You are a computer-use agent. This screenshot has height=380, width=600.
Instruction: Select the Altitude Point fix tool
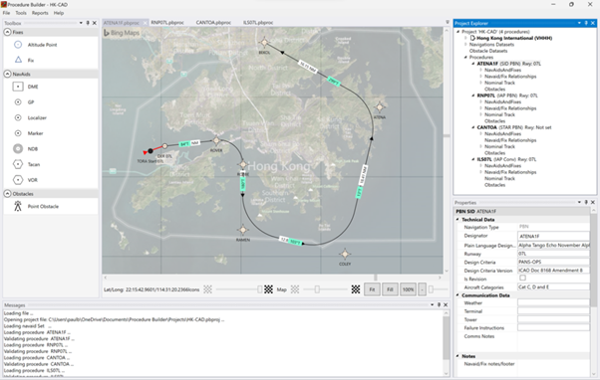[x=42, y=45]
